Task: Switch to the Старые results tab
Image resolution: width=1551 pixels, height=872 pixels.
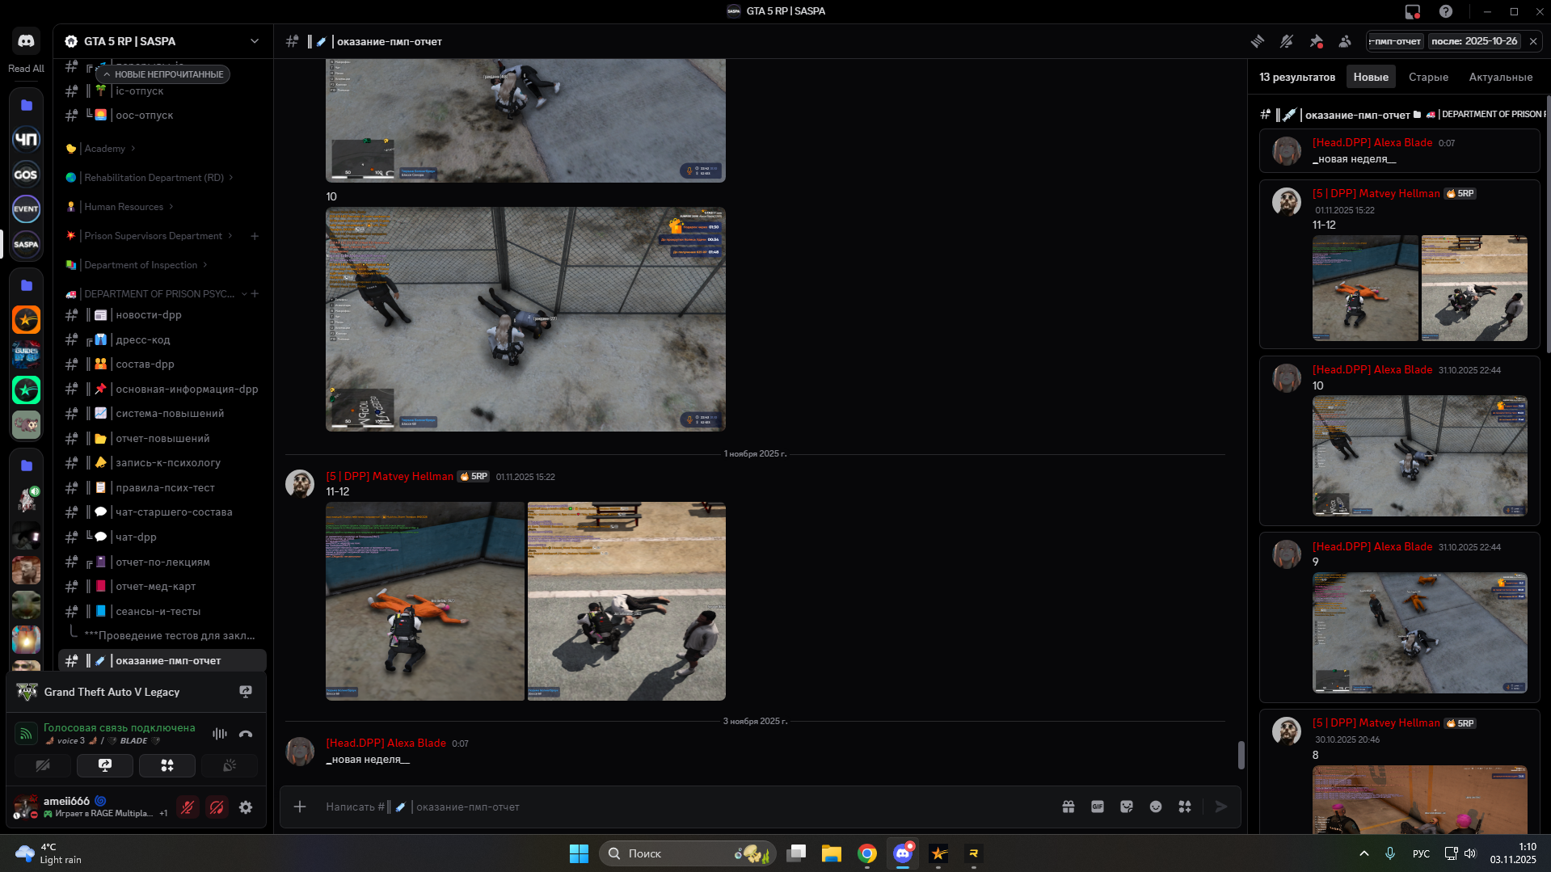Action: [x=1428, y=78]
